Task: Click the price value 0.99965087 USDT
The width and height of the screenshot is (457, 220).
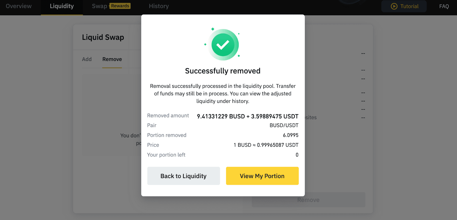Action: click(x=278, y=145)
